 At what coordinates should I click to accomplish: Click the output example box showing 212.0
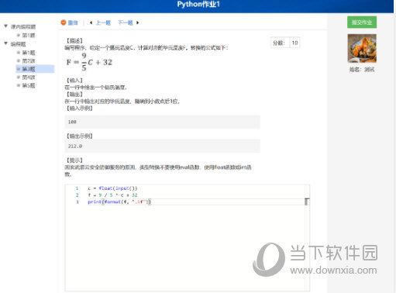coord(163,146)
